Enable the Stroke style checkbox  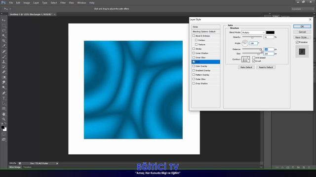(194, 49)
